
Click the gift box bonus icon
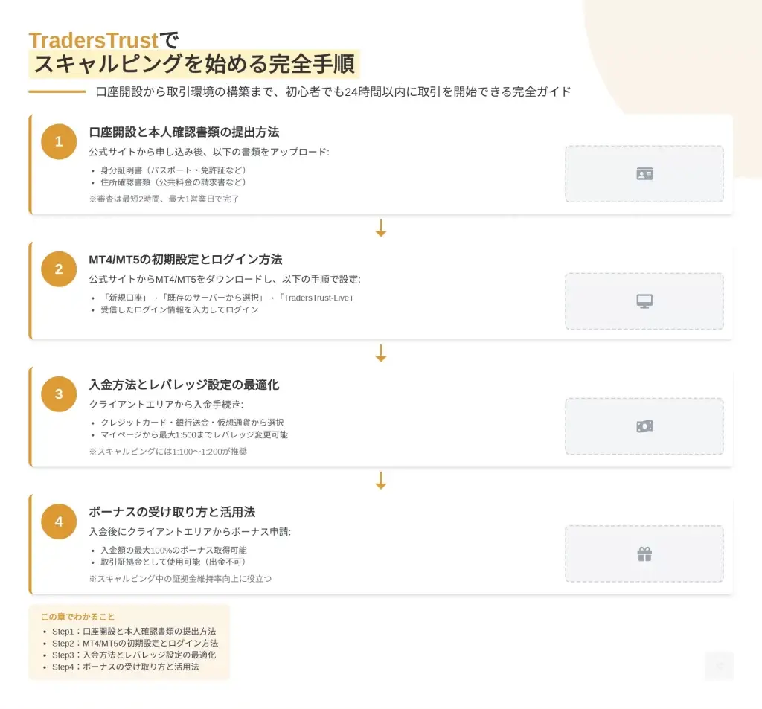tap(644, 554)
